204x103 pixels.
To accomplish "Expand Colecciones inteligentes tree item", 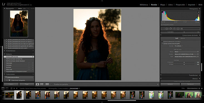I will click(x=7, y=80).
